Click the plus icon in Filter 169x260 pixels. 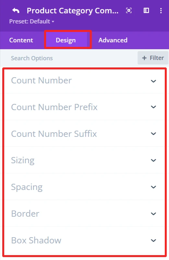(144, 58)
